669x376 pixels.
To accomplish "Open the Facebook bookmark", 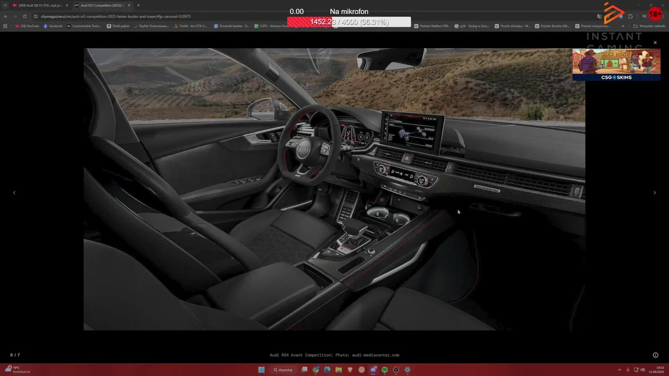I will (x=53, y=26).
